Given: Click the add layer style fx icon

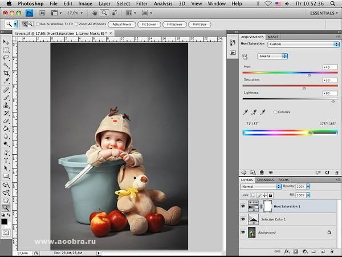Looking at the screenshot, I should (287, 251).
